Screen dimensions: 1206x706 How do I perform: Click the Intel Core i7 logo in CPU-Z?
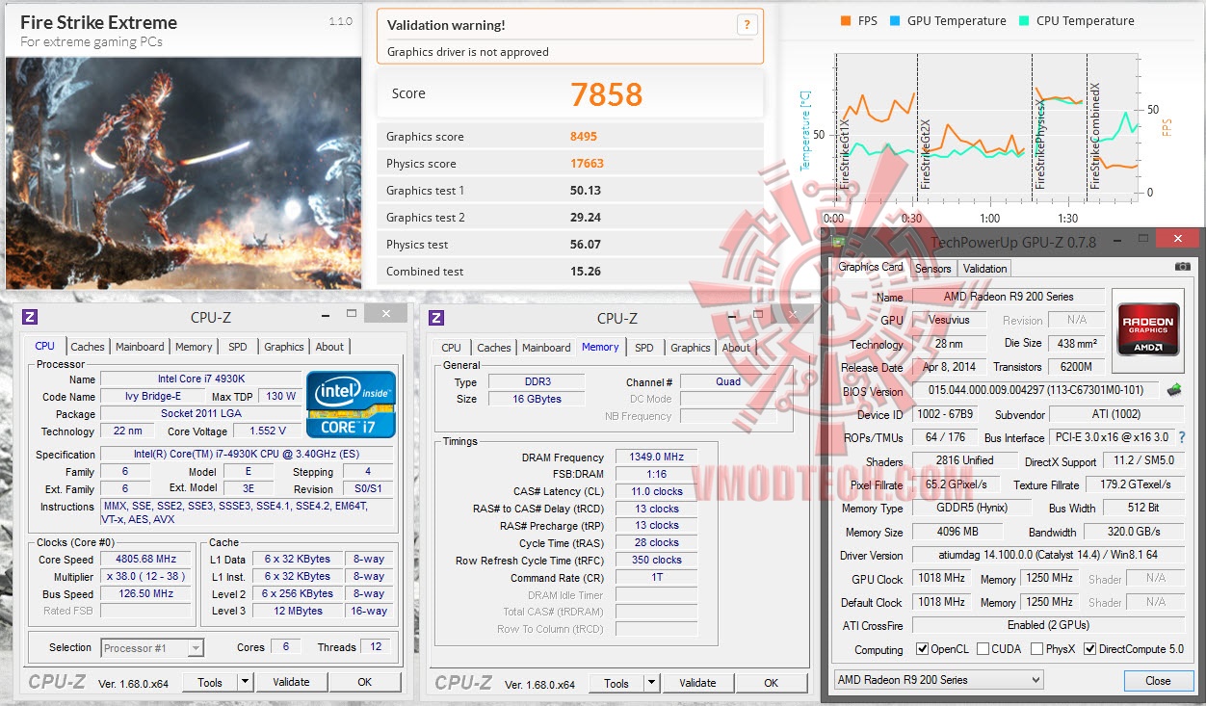point(351,405)
